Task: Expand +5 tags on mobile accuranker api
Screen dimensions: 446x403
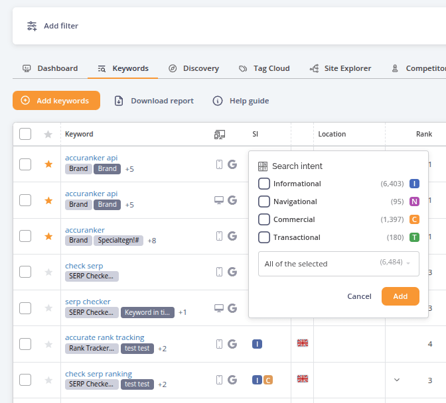Action: pos(129,169)
